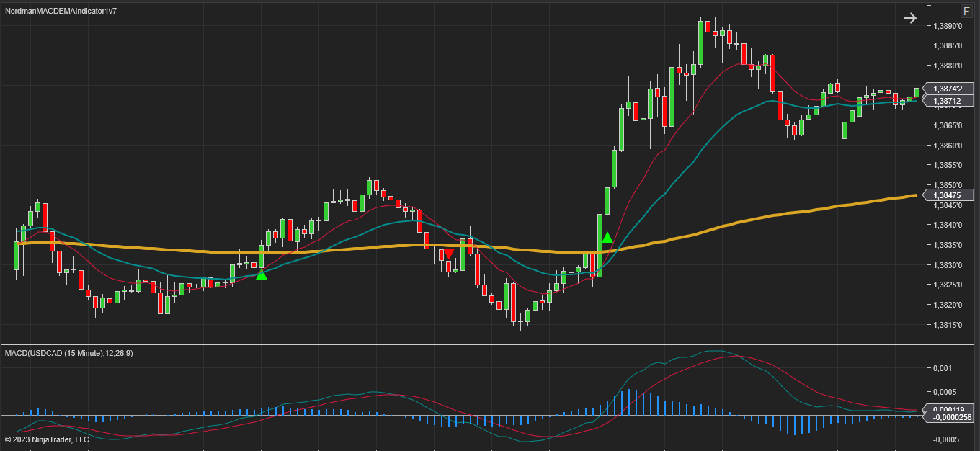The image size is (980, 451).
Task: Click the 1,3890'0 price axis label
Action: pyautogui.click(x=948, y=26)
